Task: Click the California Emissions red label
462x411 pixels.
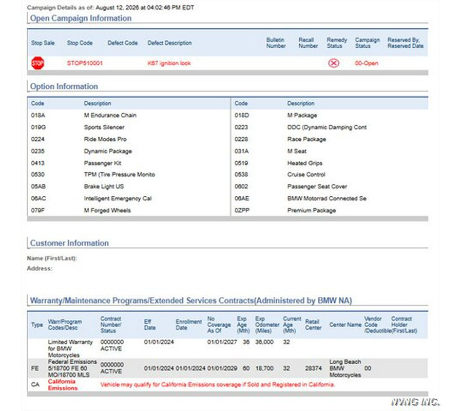Action: click(63, 385)
